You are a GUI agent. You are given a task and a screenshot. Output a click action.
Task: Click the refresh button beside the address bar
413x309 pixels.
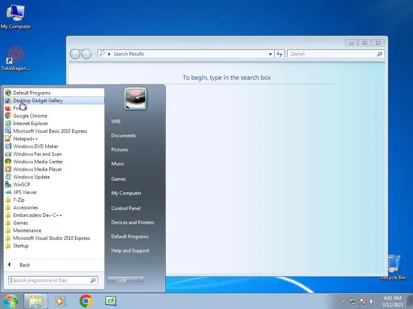pos(280,54)
